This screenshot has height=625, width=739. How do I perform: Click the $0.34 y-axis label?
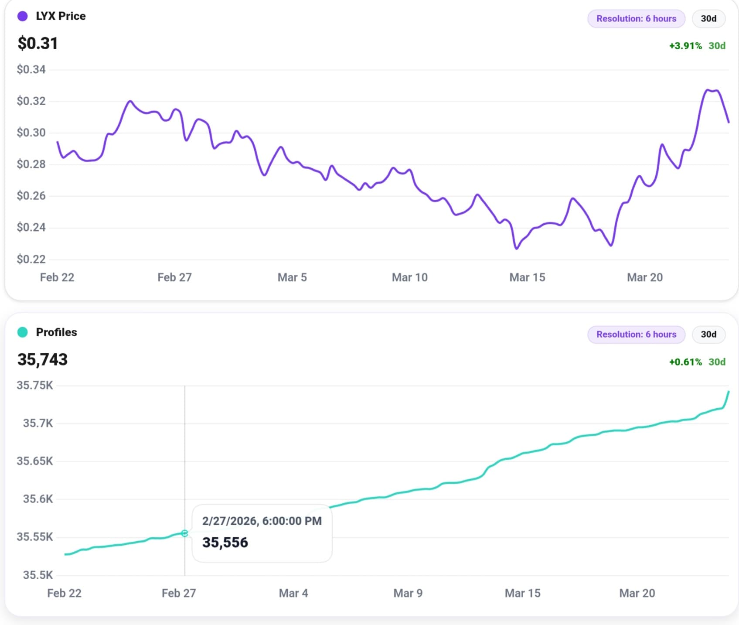click(31, 69)
